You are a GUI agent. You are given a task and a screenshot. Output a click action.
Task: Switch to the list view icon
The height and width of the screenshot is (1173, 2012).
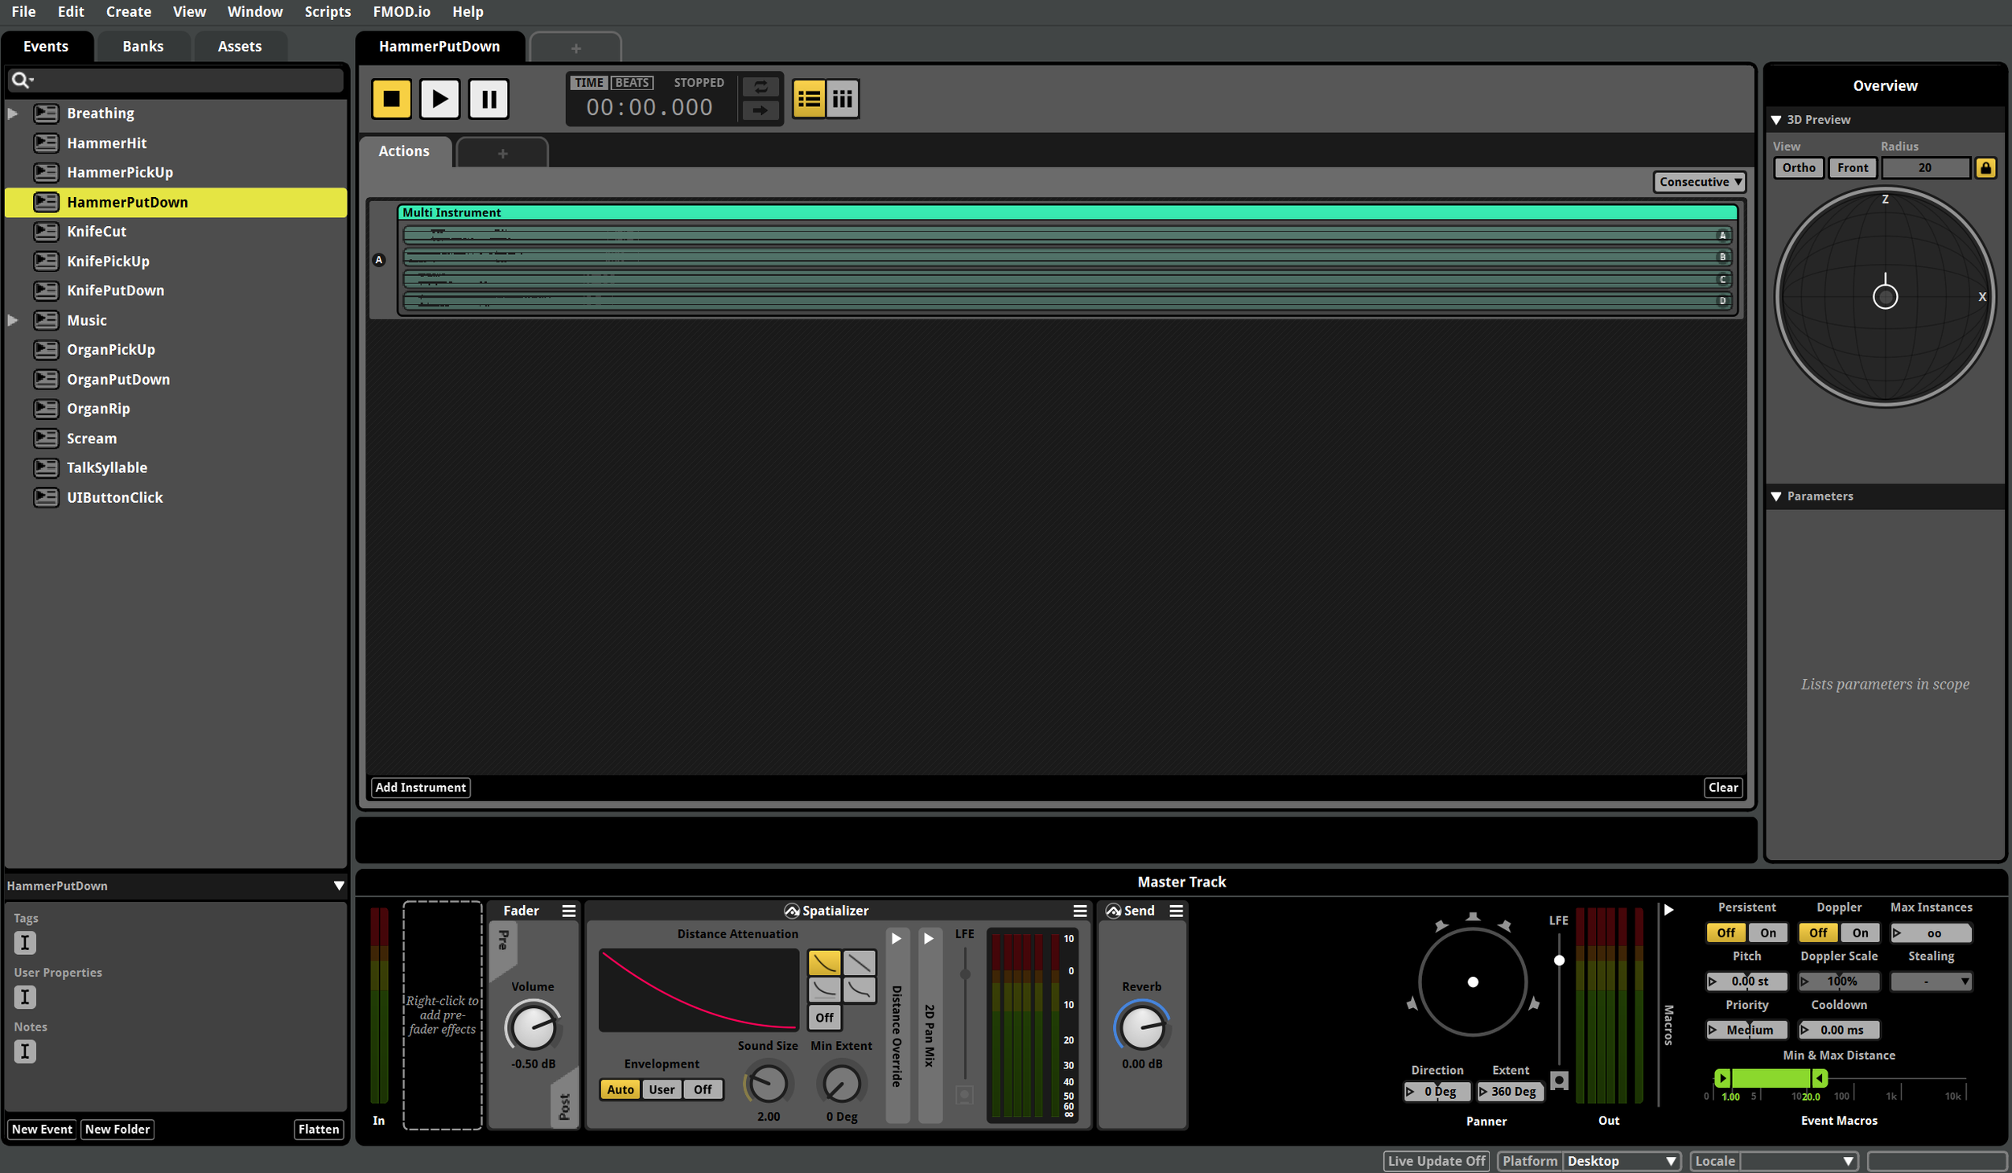[x=808, y=99]
